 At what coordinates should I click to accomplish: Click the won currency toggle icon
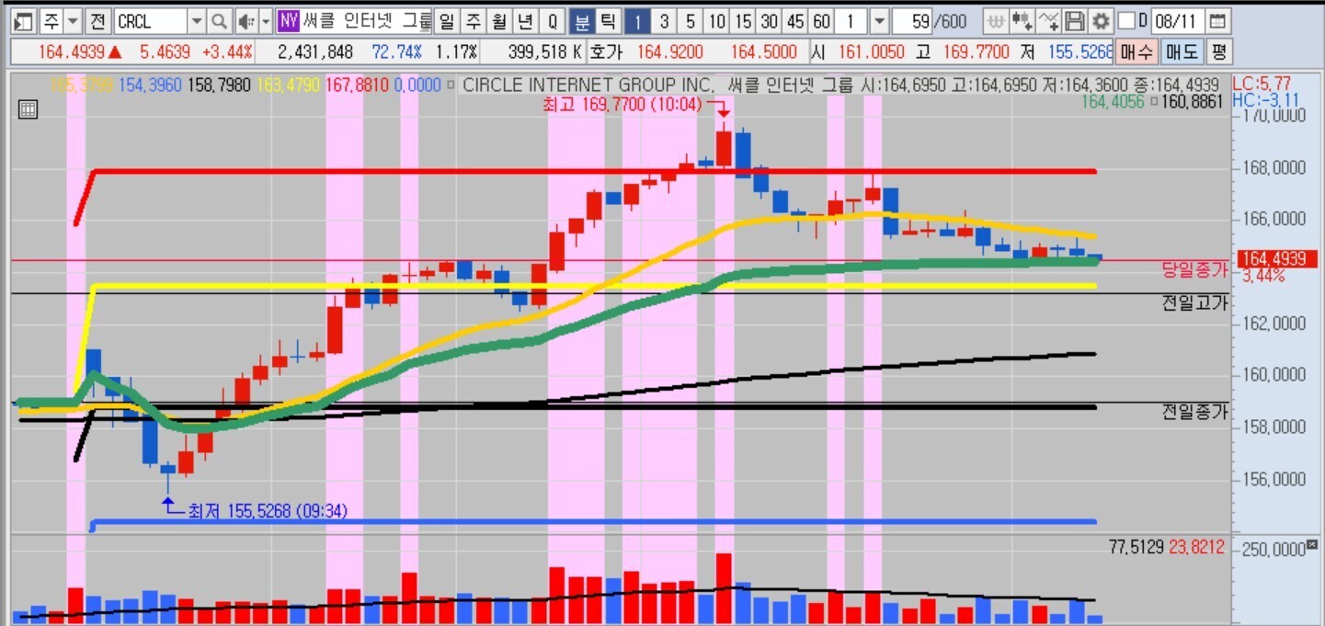(x=995, y=20)
